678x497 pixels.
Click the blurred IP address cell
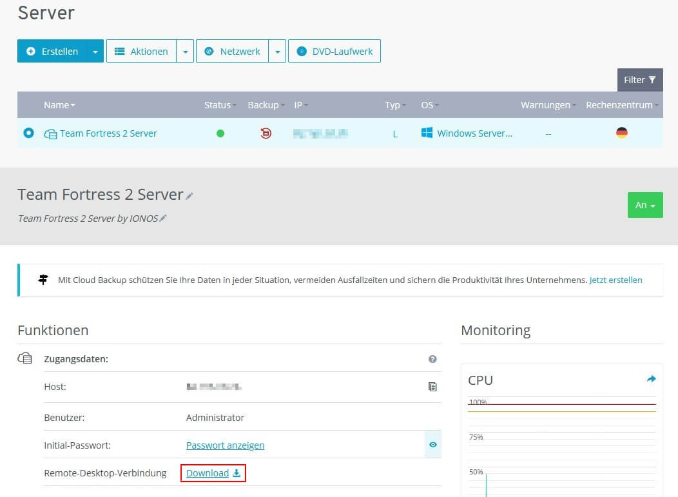pyautogui.click(x=320, y=133)
